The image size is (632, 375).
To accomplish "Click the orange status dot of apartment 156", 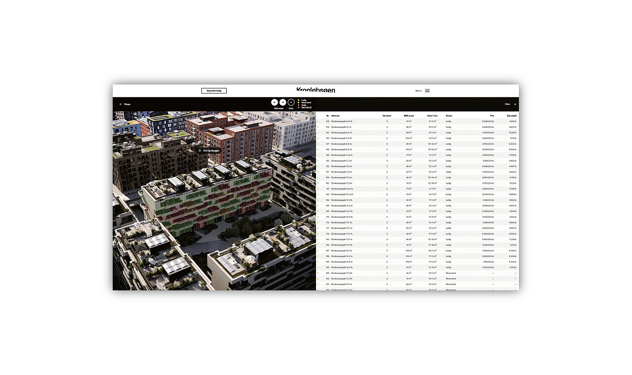I will click(x=318, y=273).
